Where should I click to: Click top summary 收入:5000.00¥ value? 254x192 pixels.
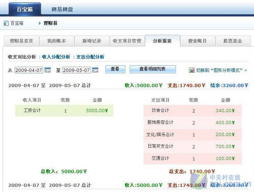144,85
